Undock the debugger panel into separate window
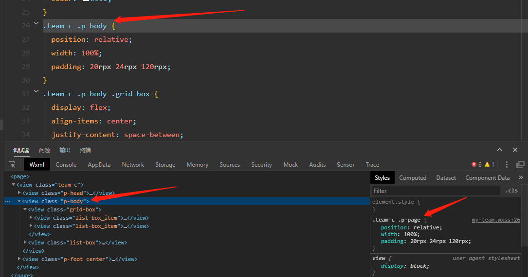 click(x=520, y=164)
